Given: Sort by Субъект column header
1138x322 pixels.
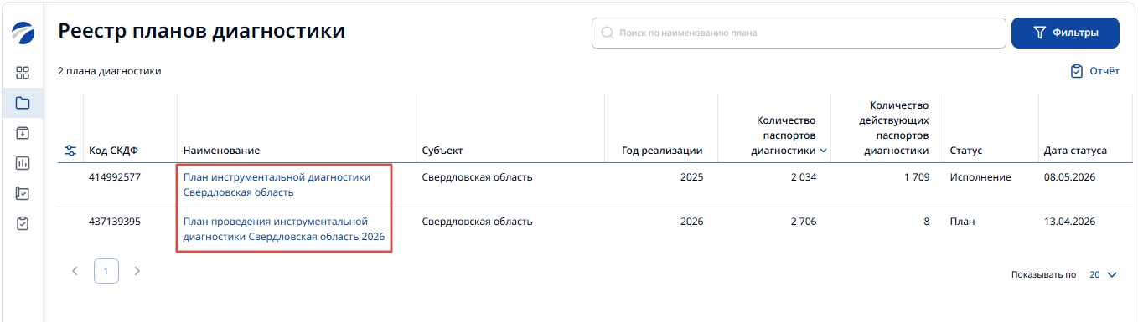Looking at the screenshot, I should (442, 151).
